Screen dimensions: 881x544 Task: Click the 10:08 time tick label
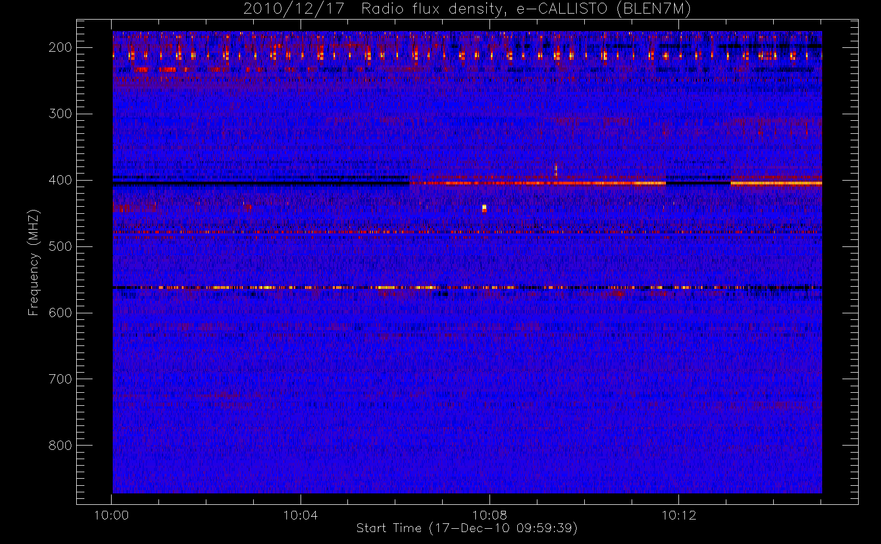pos(490,515)
